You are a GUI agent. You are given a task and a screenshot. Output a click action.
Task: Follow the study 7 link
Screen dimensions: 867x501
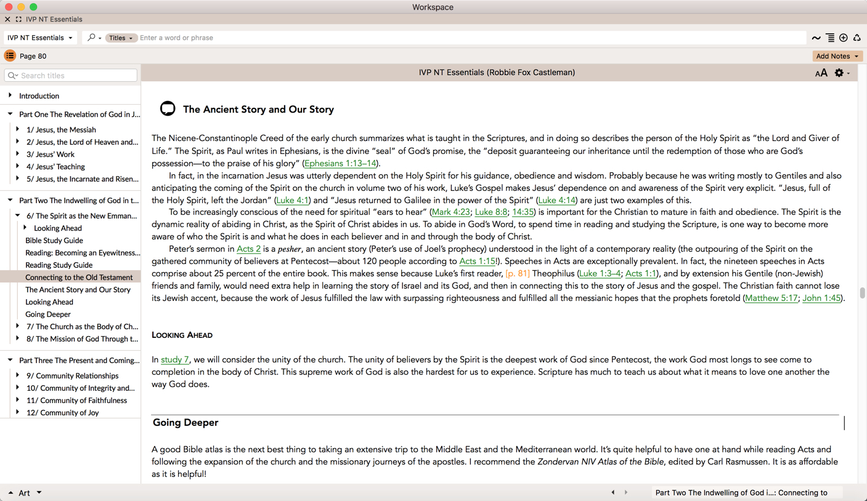pos(175,359)
